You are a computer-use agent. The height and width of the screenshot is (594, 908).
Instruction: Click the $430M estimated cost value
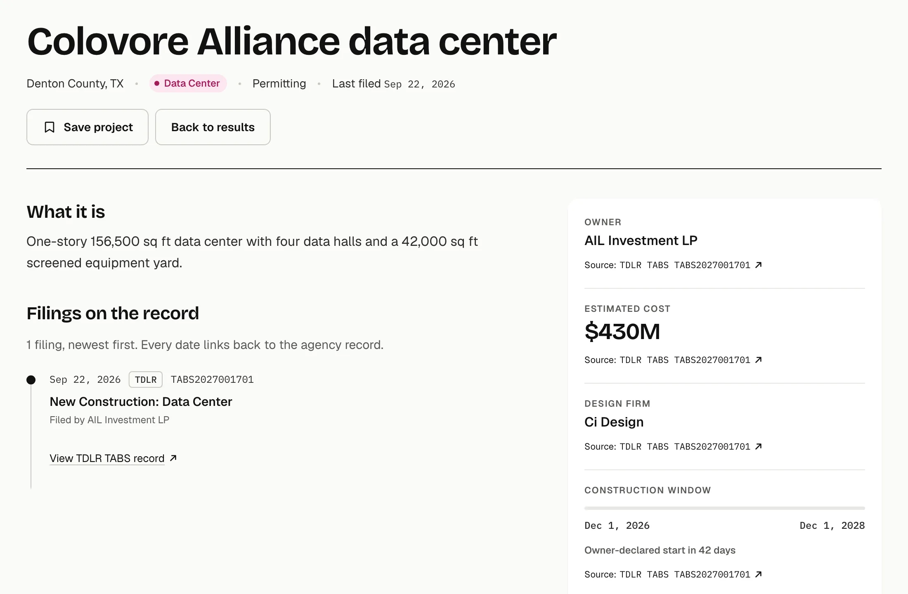(x=622, y=332)
